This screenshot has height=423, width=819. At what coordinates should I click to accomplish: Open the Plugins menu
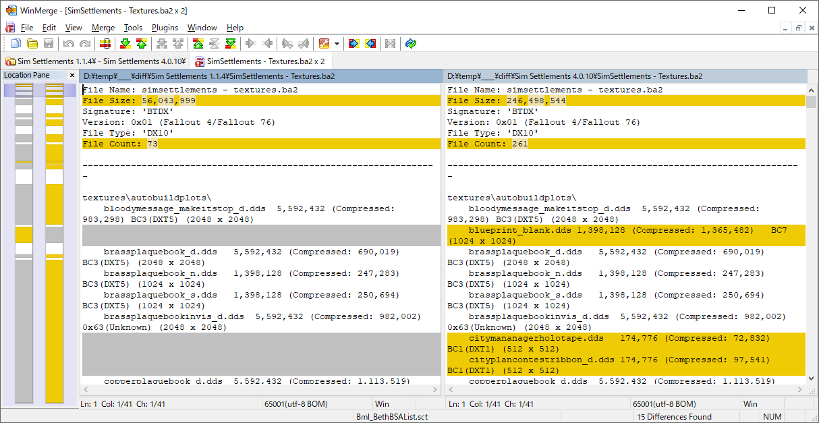pos(165,28)
